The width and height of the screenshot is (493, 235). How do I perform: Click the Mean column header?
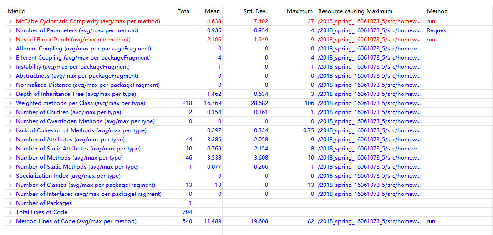tap(212, 11)
